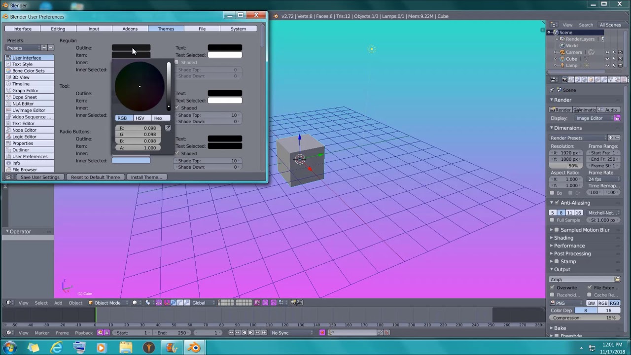Open the No Sync dropdown in timeline
This screenshot has width=631, height=355.
[x=291, y=333]
